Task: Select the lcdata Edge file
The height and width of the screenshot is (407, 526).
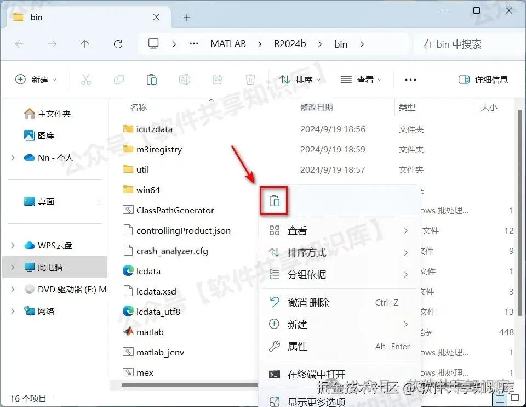Action: [x=141, y=271]
